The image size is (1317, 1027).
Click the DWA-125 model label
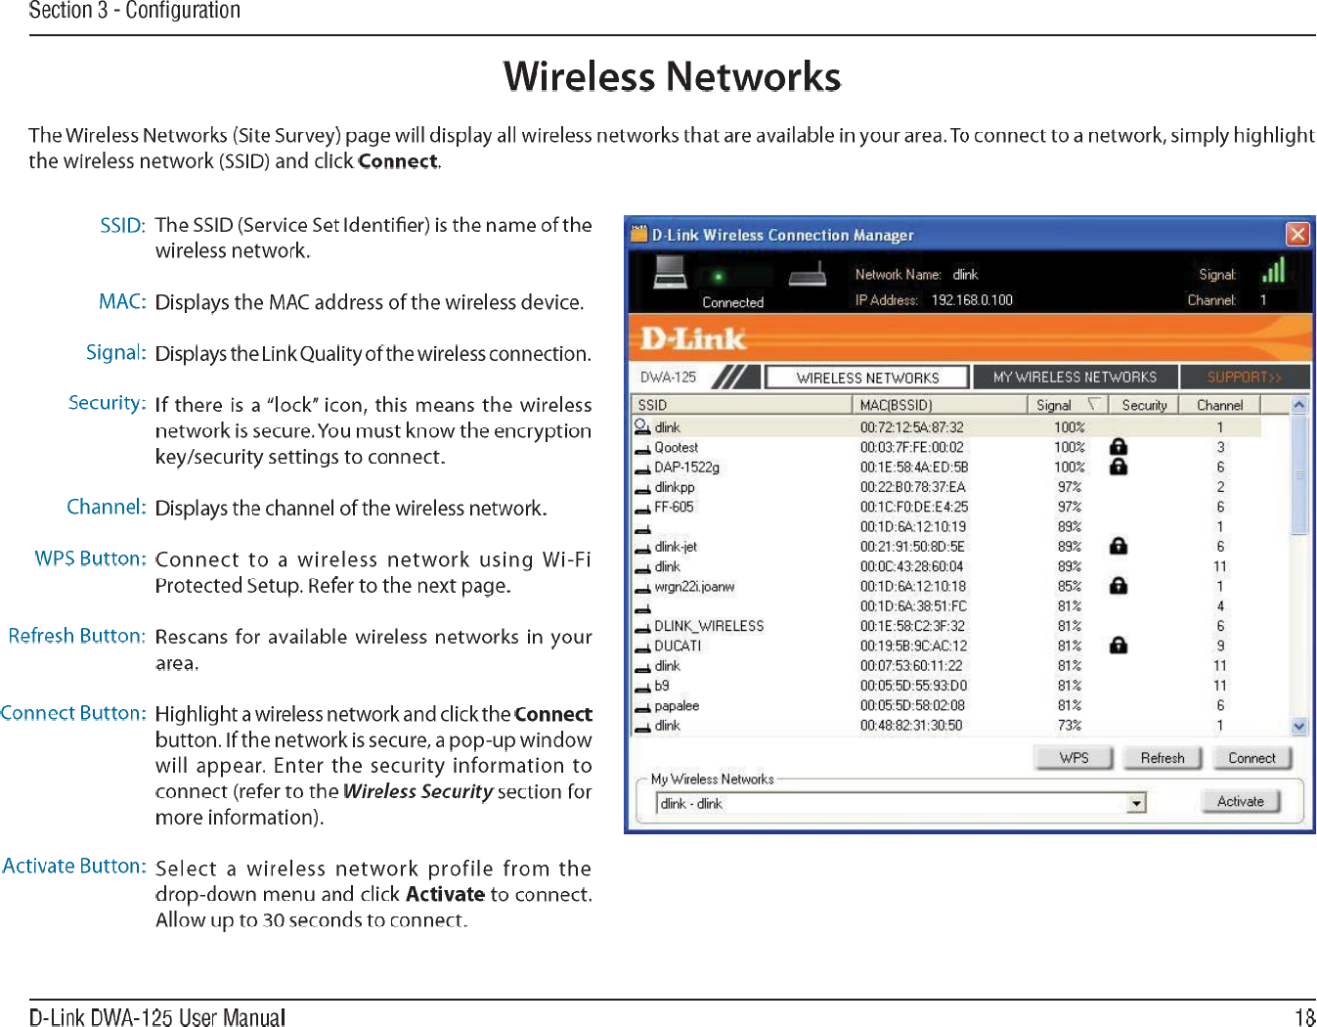point(668,377)
